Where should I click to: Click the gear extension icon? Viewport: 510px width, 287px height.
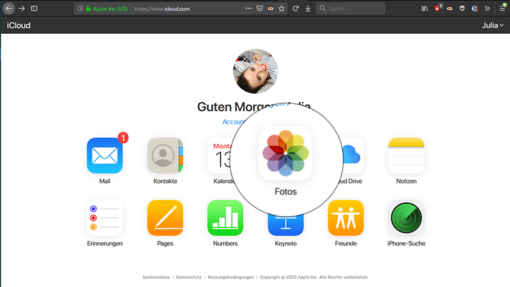click(462, 8)
